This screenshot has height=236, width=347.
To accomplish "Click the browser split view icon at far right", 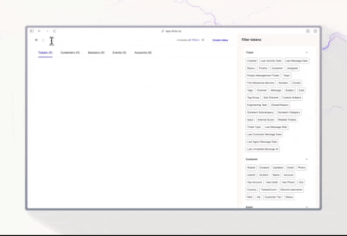I will [x=315, y=31].
